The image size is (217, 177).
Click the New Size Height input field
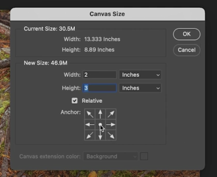click(x=100, y=88)
